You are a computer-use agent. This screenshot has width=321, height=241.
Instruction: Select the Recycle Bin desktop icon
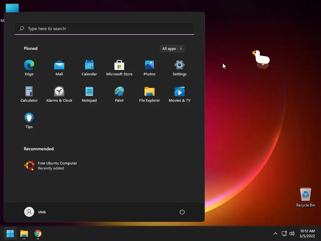click(305, 197)
